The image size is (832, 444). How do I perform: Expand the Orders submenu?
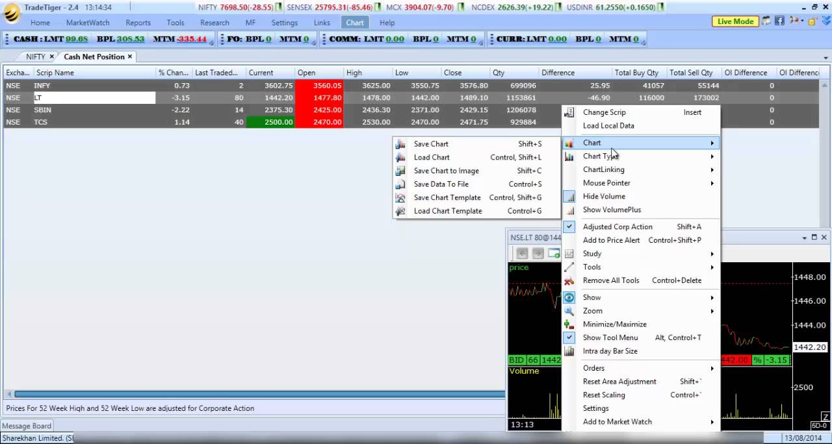pyautogui.click(x=641, y=368)
